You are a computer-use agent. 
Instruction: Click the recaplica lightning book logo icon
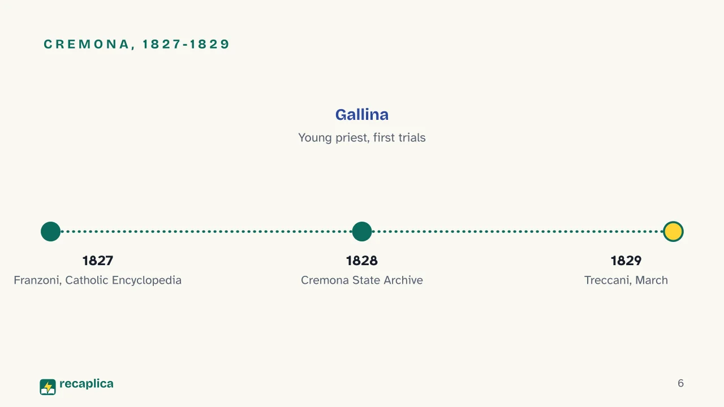pos(48,387)
